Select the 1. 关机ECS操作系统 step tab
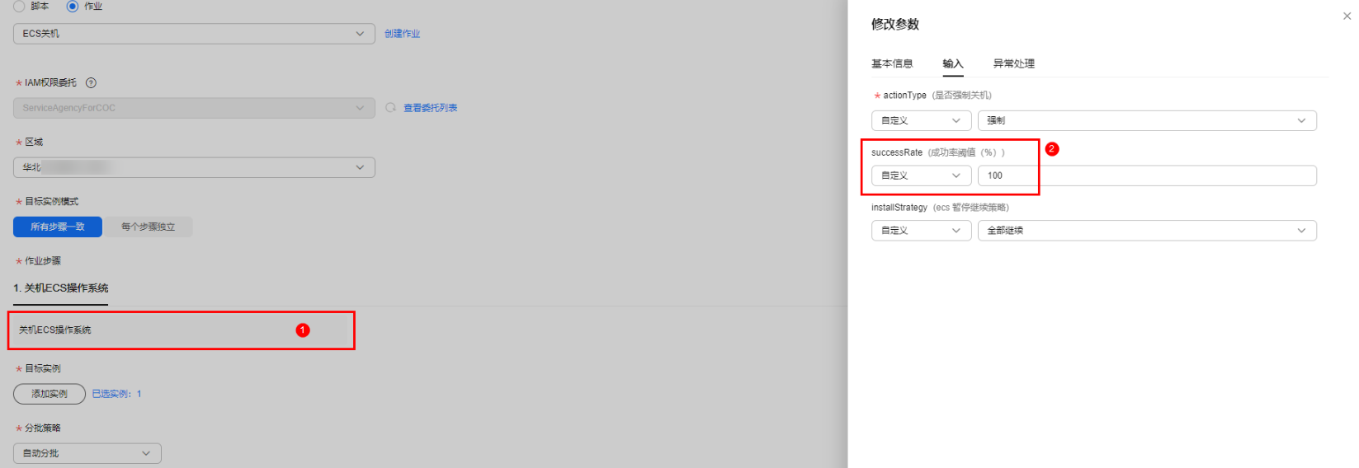This screenshot has width=1359, height=468. [x=61, y=288]
